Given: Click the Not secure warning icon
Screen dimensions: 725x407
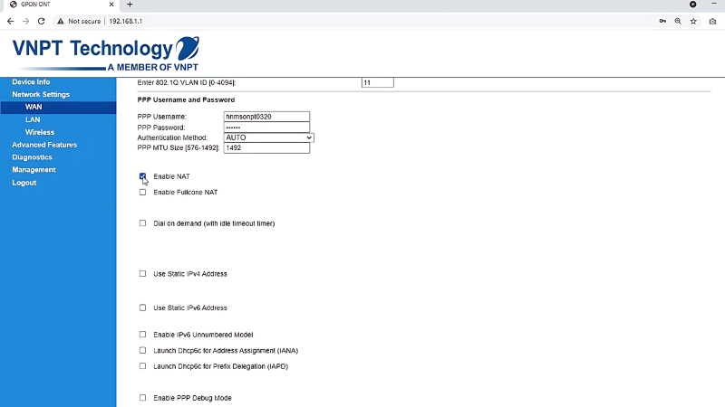Looking at the screenshot, I should click(x=60, y=21).
